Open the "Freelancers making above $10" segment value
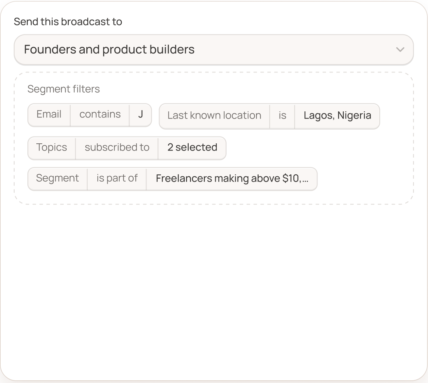 point(231,178)
